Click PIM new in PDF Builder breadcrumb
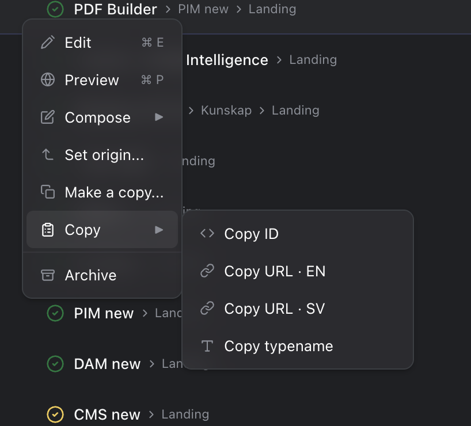 point(203,9)
